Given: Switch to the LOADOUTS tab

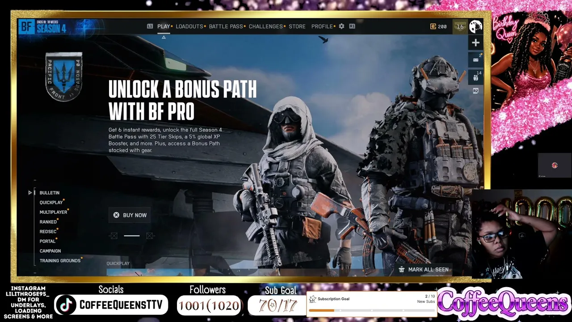Looking at the screenshot, I should click(189, 26).
